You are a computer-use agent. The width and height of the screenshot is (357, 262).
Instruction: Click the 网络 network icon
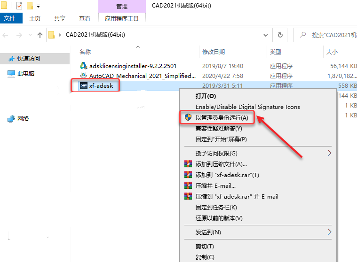coord(11,119)
